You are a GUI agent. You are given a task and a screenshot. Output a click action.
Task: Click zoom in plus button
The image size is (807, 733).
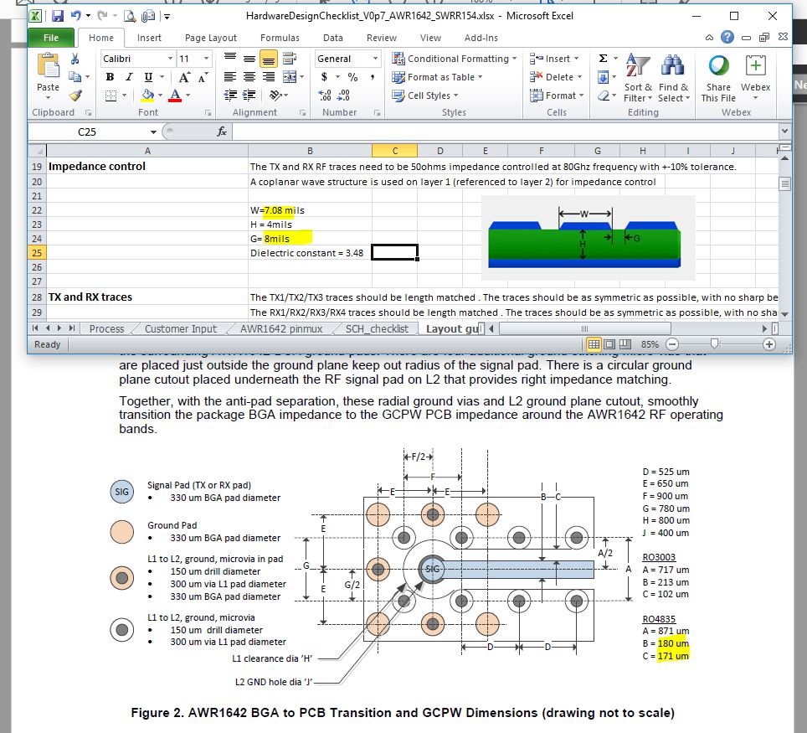(x=769, y=344)
